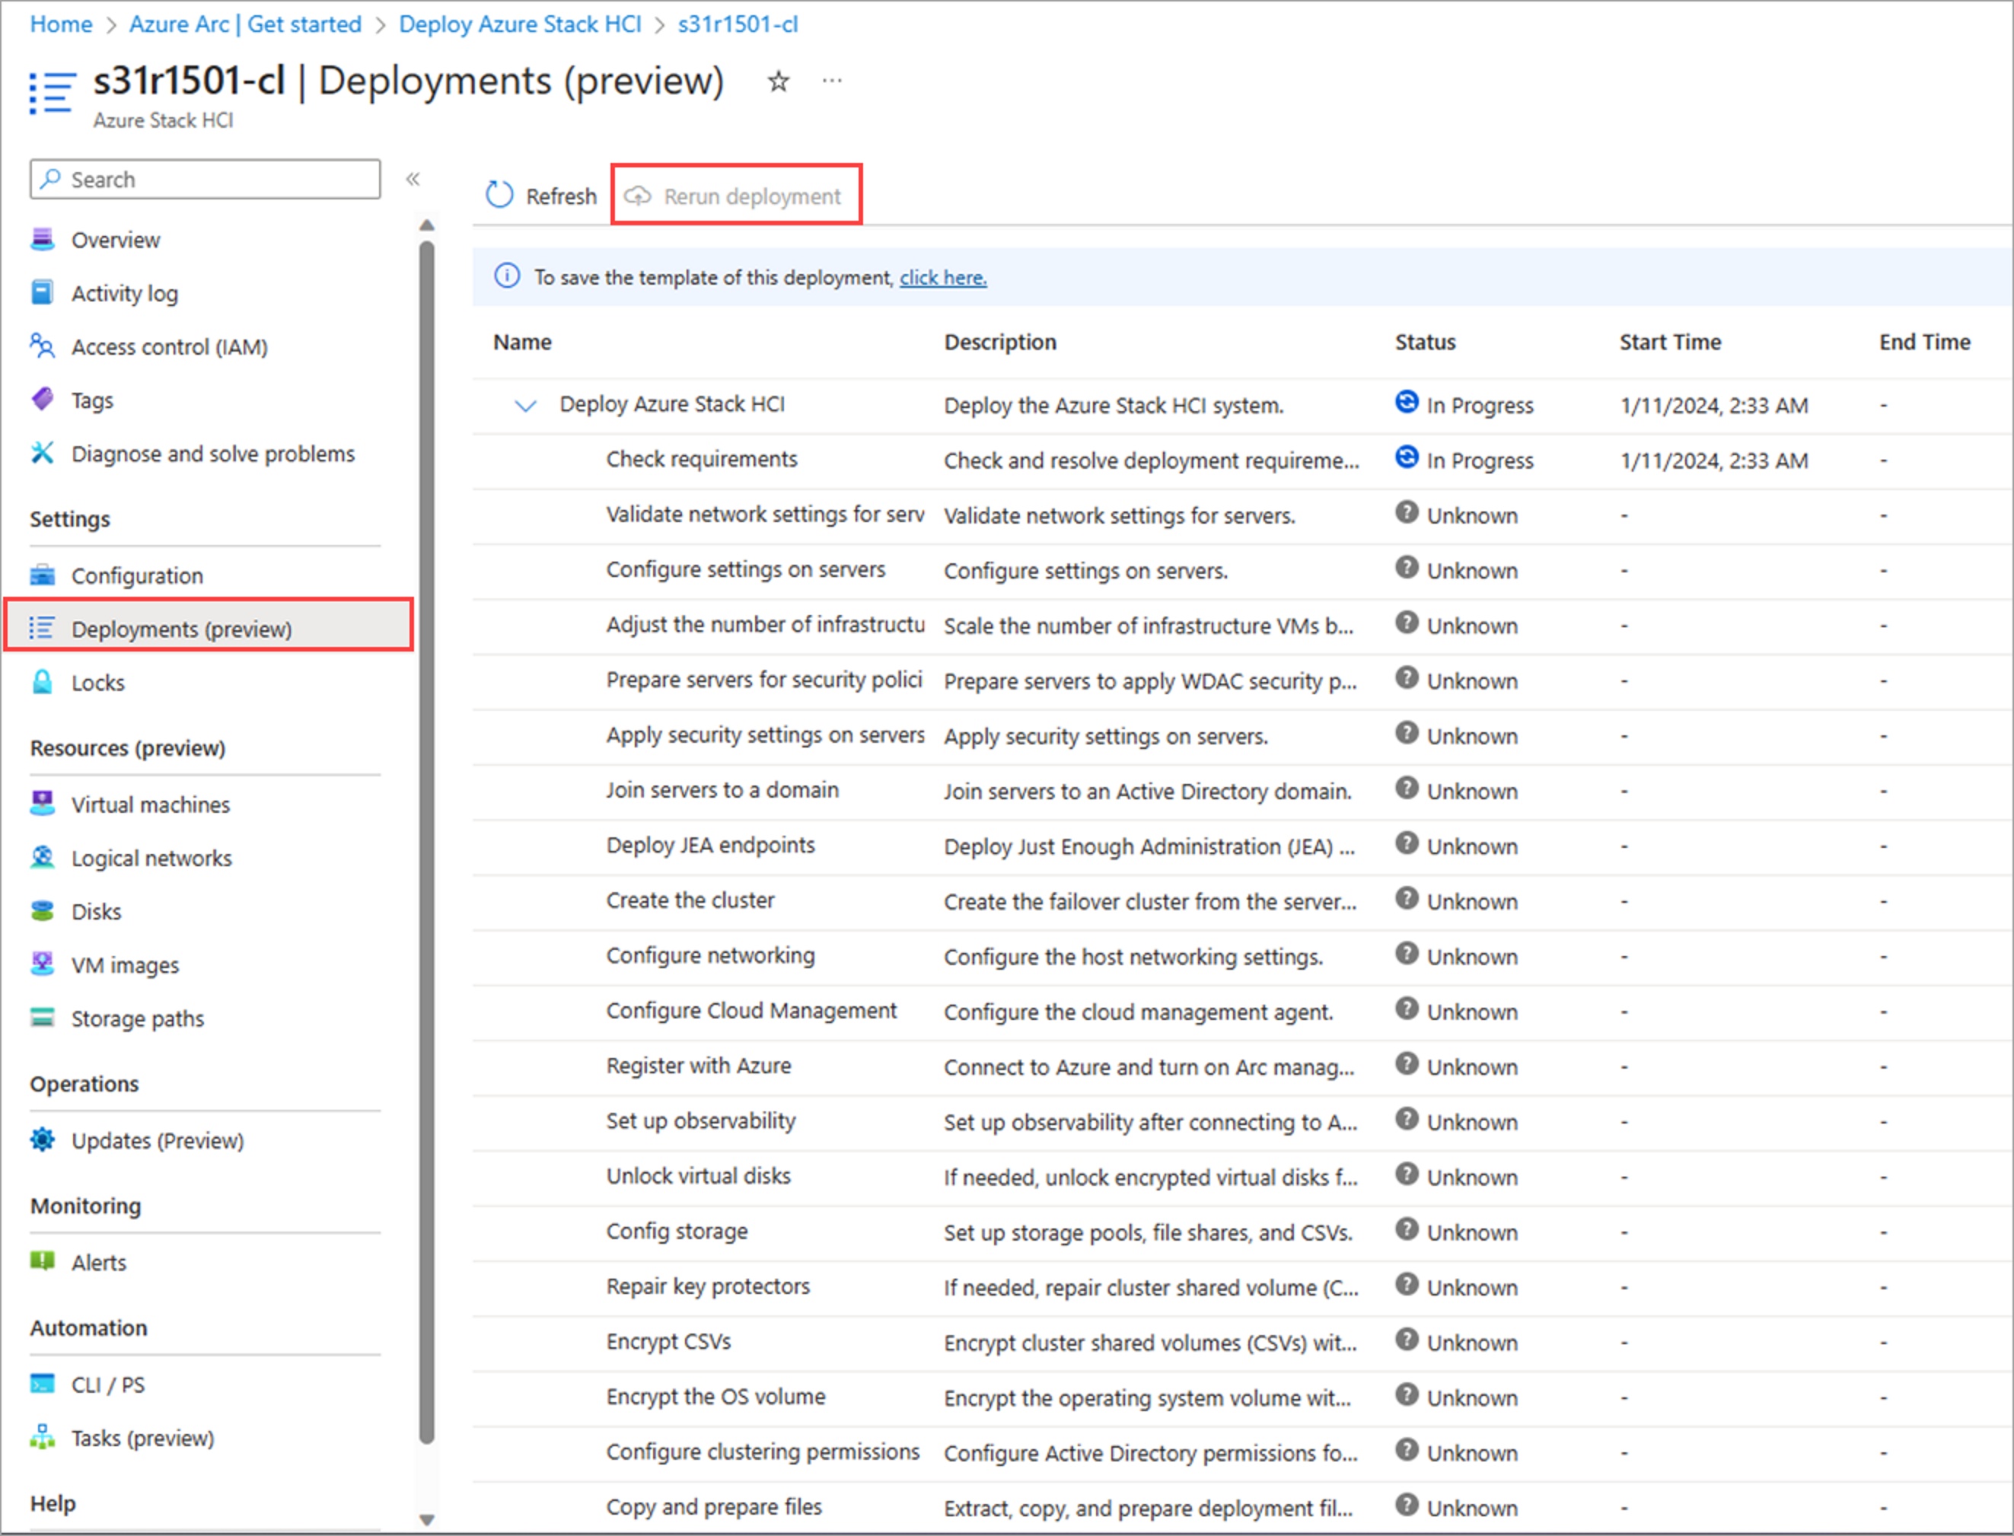
Task: Click the End Time column header
Action: 1924,342
